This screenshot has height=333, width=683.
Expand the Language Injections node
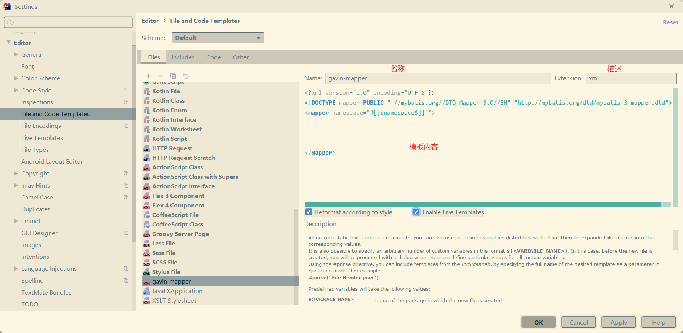[x=16, y=269]
